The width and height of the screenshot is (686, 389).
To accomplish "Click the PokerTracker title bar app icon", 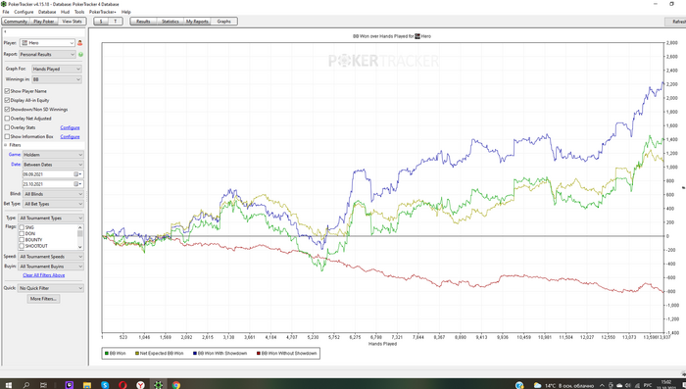I will (x=4, y=4).
